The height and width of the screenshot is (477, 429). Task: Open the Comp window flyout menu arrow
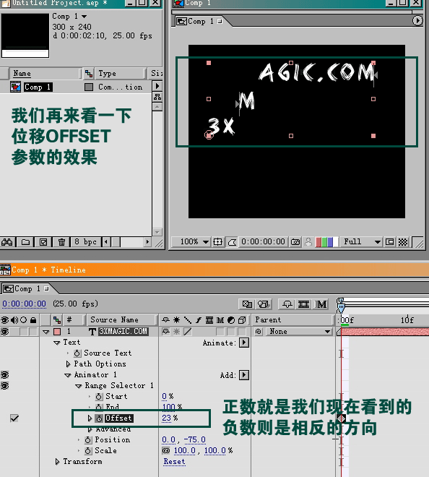point(417,21)
